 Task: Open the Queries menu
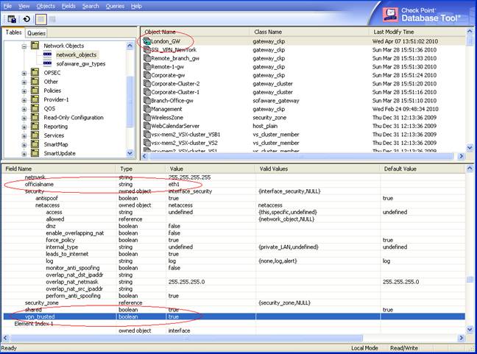pyautogui.click(x=115, y=6)
